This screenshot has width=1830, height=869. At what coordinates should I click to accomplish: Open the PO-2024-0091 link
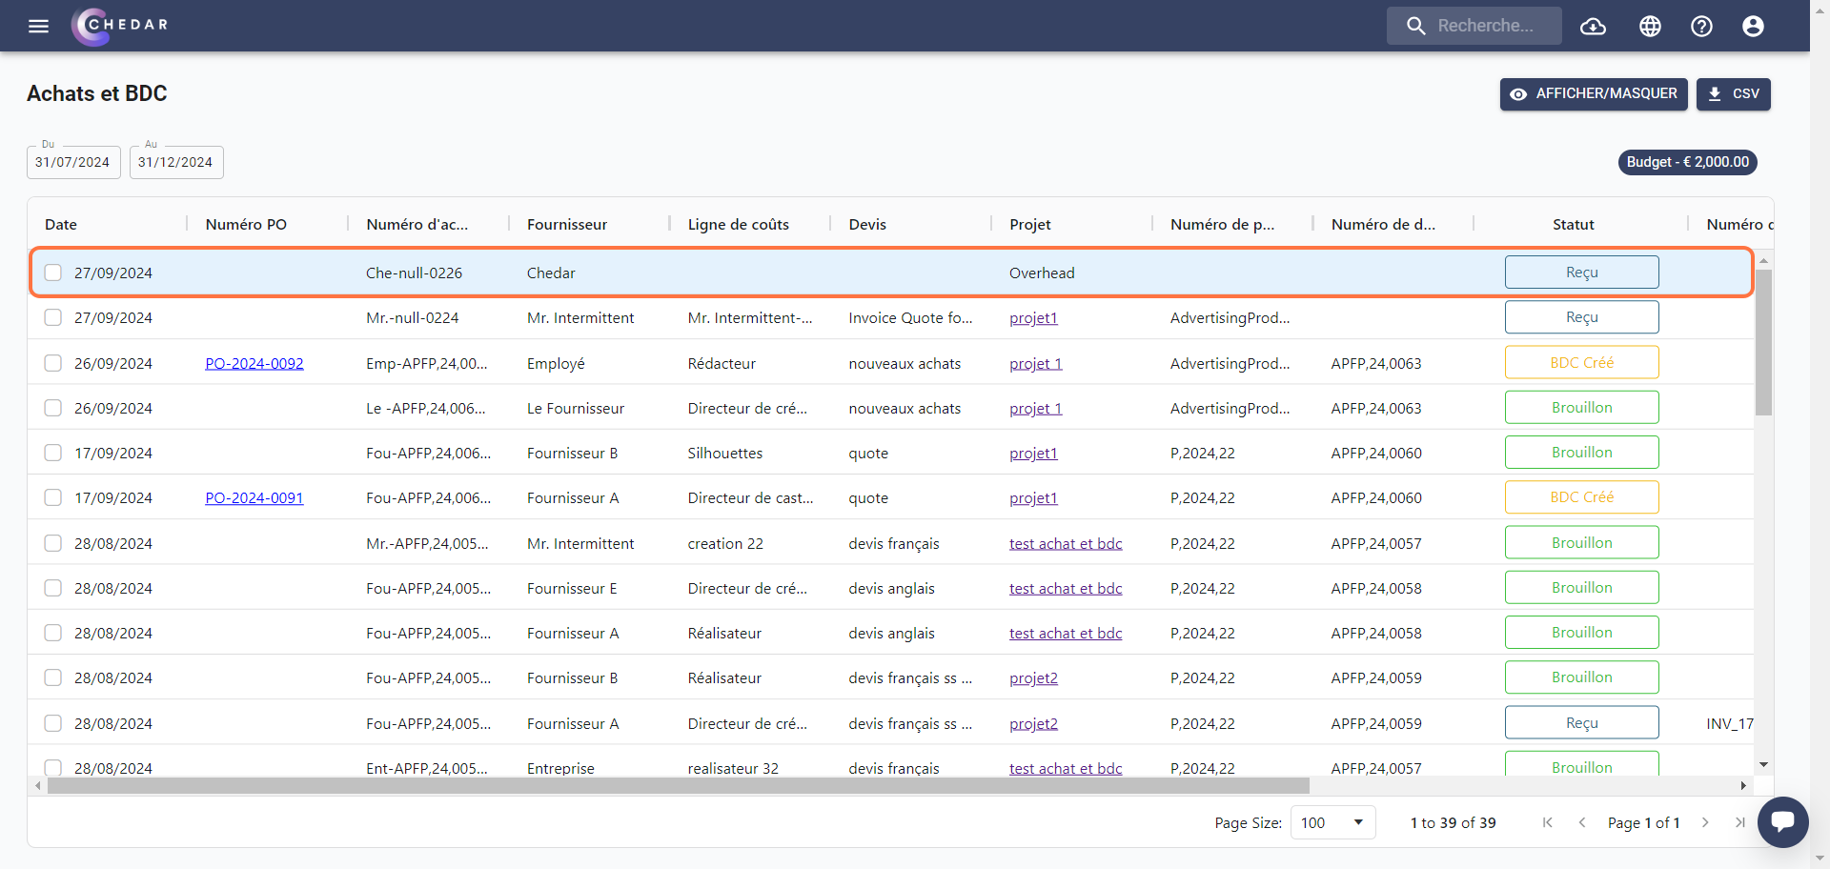click(x=254, y=497)
